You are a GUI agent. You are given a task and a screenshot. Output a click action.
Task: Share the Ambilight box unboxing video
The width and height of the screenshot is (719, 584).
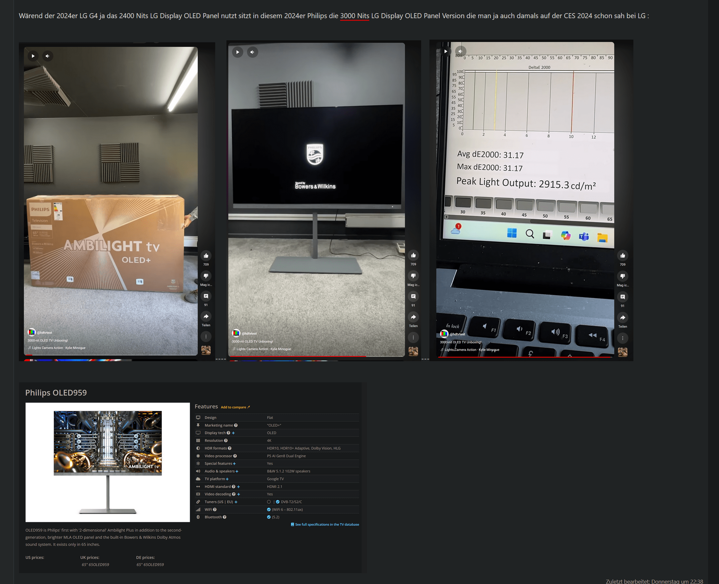206,316
